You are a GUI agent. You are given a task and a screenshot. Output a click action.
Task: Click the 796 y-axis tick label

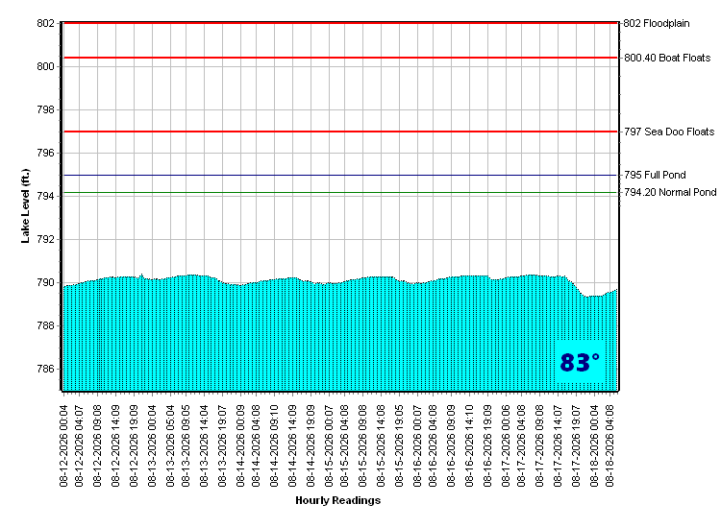(45, 153)
